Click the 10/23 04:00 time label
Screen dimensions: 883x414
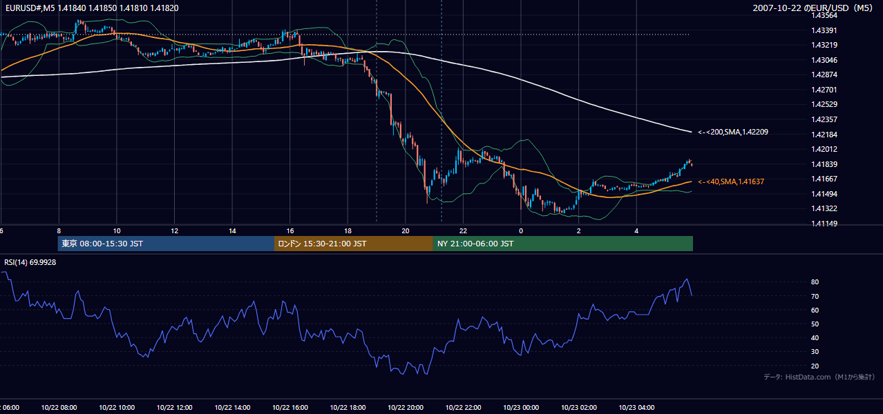tap(636, 408)
